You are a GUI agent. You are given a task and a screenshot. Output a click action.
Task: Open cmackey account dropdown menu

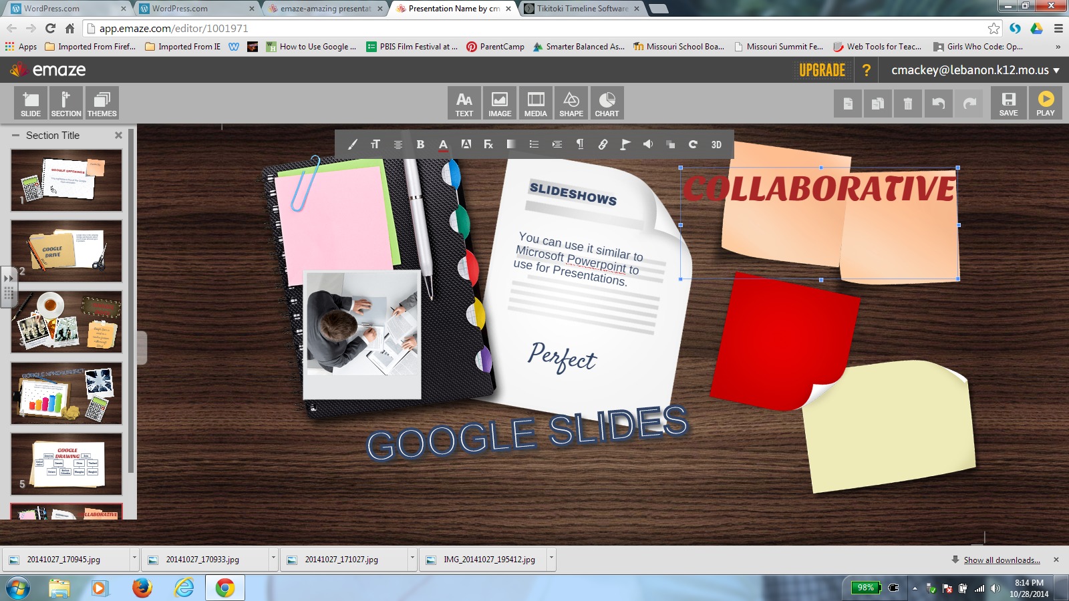tap(975, 70)
